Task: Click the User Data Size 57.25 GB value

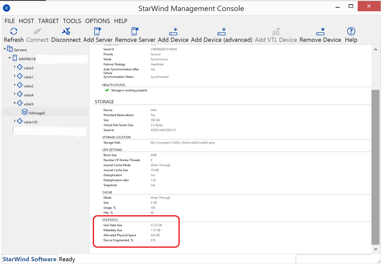Action: coord(156,225)
